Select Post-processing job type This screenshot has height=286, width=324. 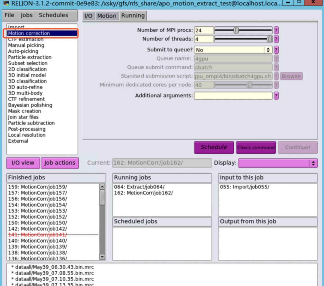(42, 129)
